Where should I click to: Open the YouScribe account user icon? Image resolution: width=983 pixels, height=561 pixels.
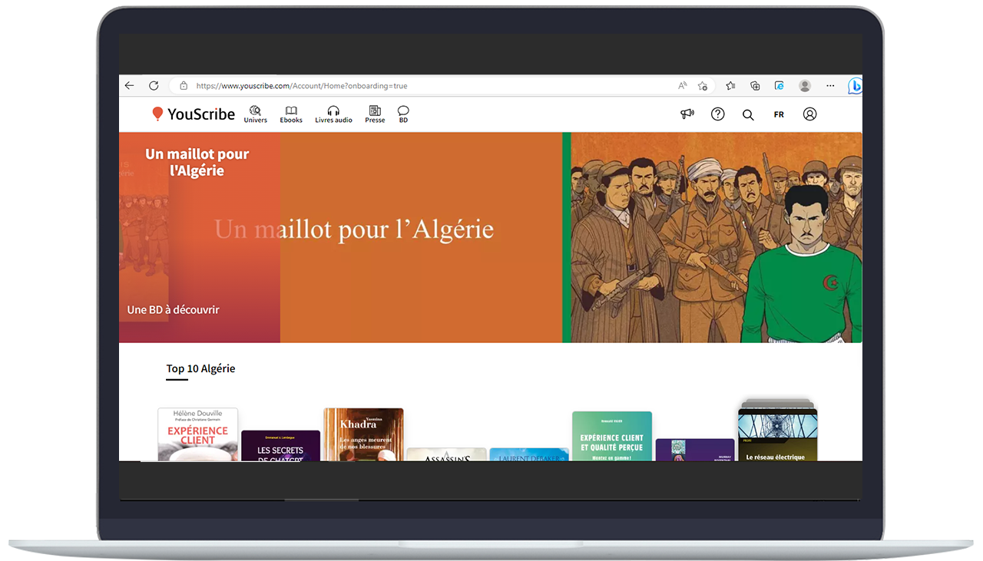(x=809, y=114)
